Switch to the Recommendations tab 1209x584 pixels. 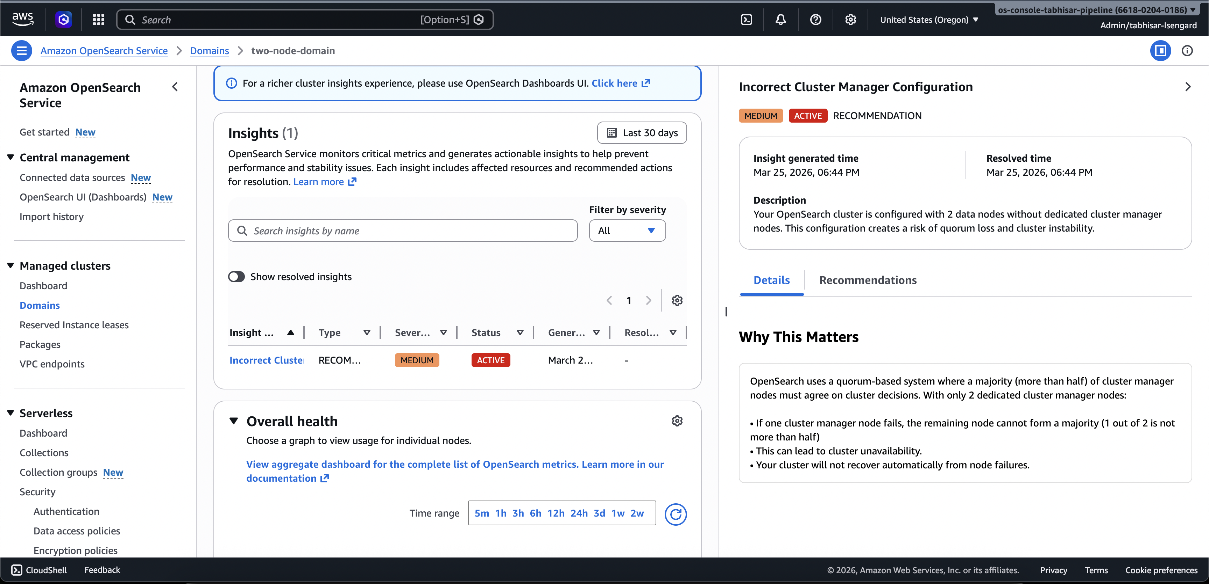(x=867, y=280)
